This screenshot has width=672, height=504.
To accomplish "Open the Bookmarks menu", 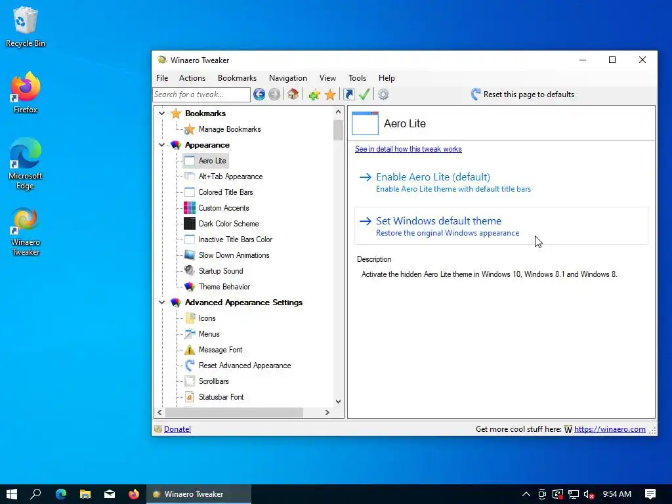I will [x=237, y=78].
